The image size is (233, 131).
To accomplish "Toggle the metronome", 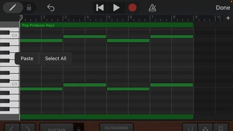I will point(152,8).
